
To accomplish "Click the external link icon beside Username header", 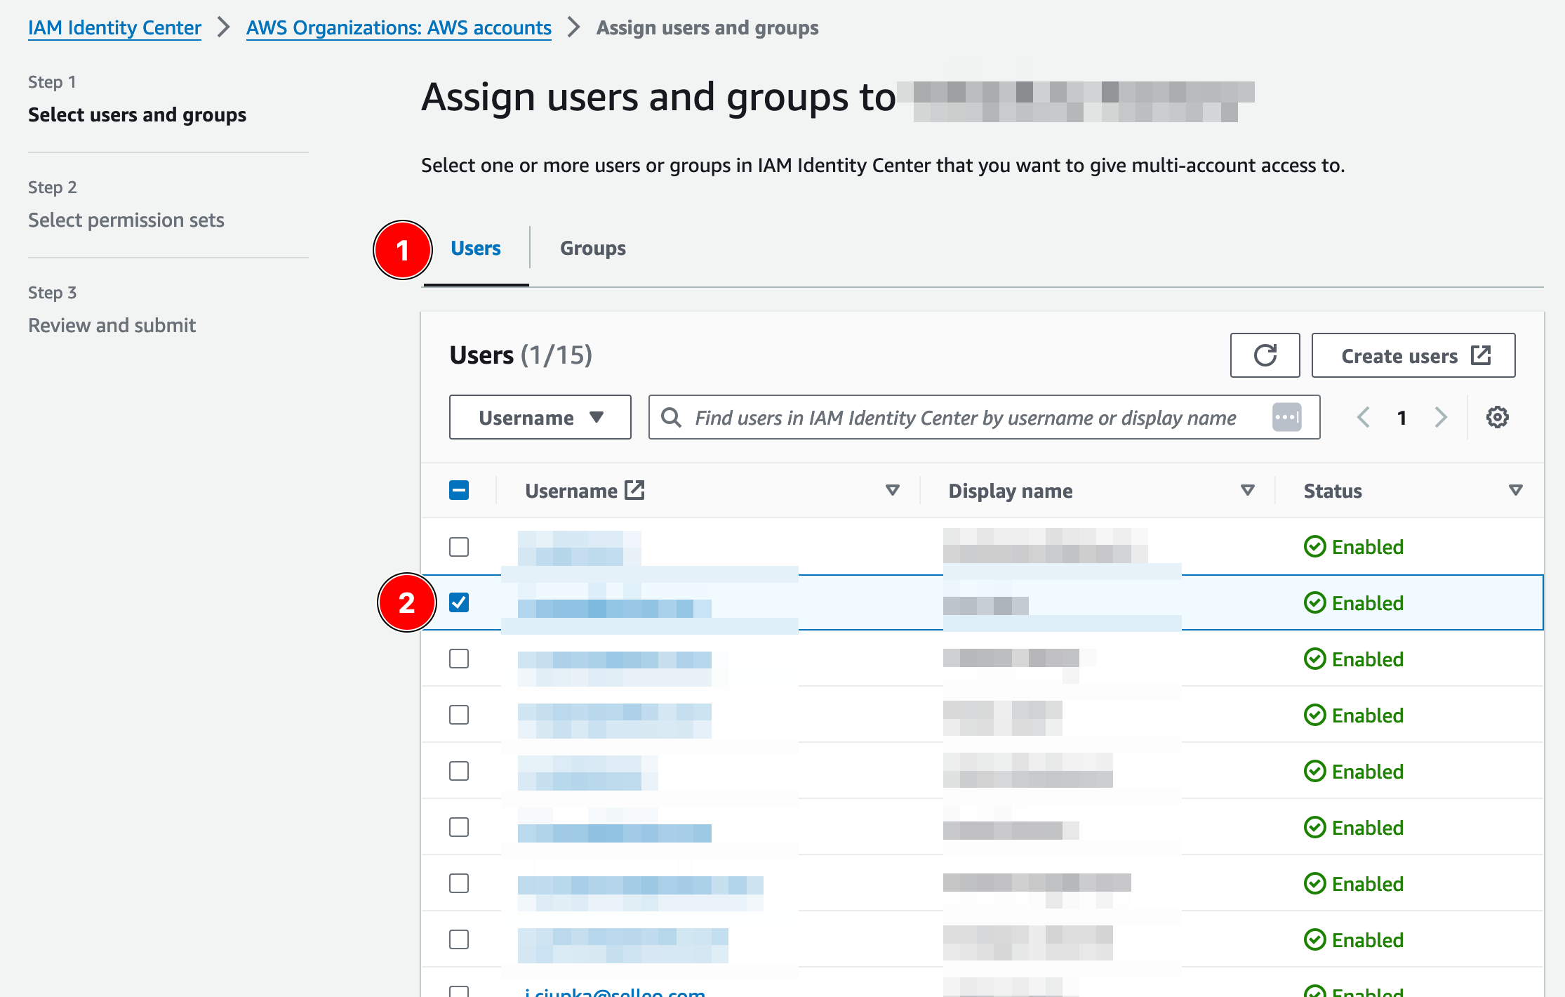I will tap(634, 490).
